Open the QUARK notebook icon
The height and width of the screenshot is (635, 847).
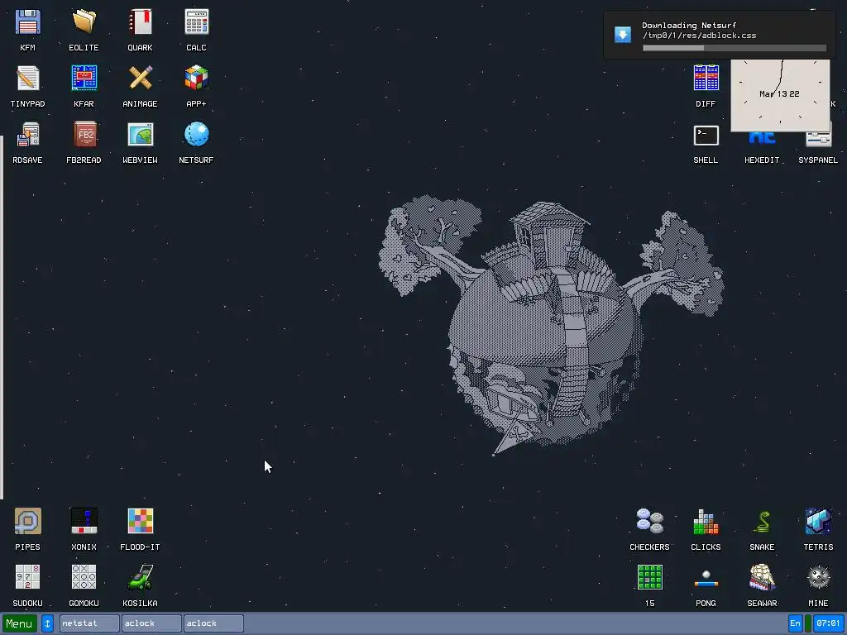pyautogui.click(x=140, y=22)
